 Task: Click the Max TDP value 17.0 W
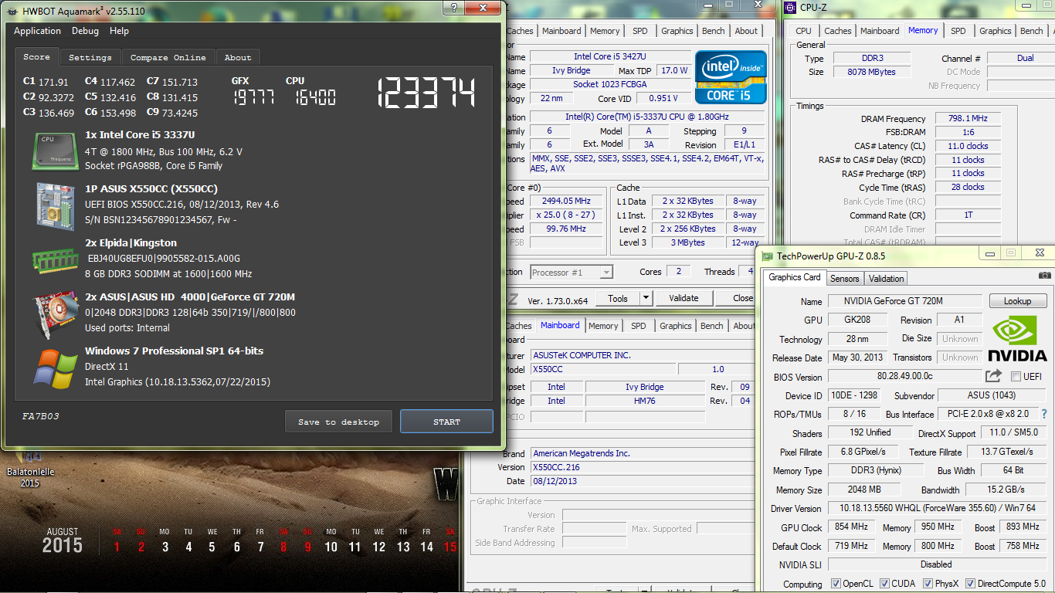click(x=674, y=70)
